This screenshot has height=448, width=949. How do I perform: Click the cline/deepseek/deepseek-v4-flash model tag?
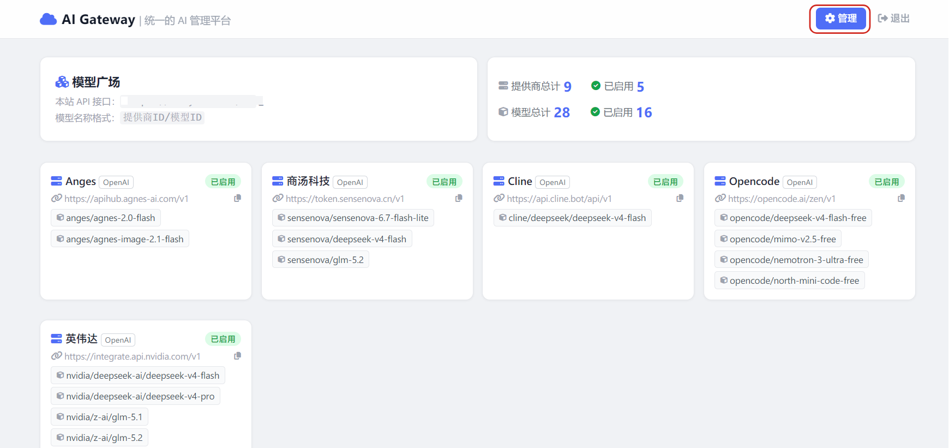point(572,218)
